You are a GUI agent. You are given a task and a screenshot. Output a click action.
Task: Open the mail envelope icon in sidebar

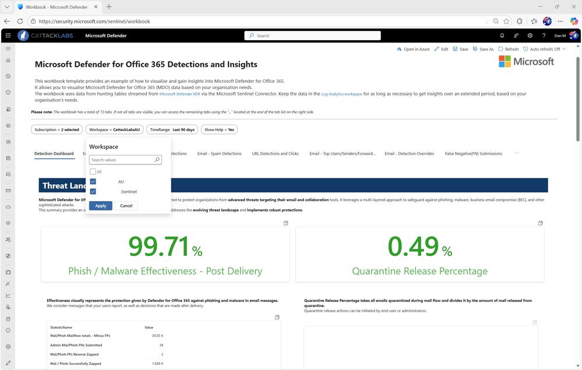[8, 191]
